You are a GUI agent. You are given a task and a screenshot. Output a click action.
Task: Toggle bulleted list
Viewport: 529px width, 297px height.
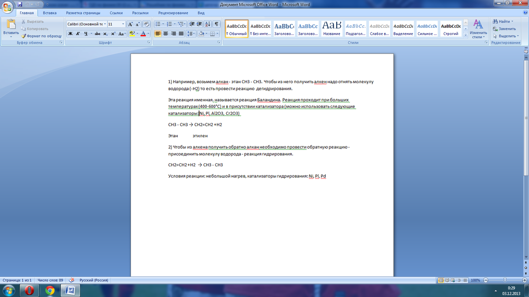(x=158, y=24)
